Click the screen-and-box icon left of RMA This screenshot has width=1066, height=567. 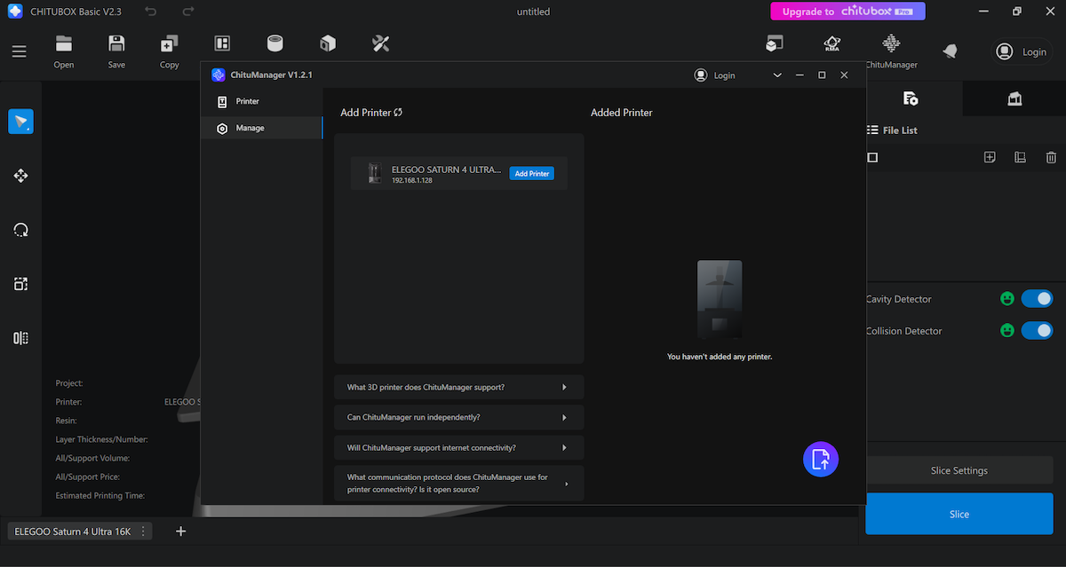775,43
